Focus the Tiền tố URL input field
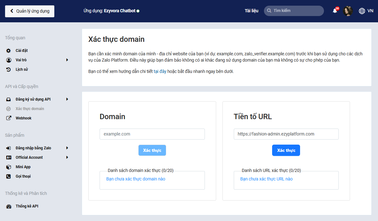Screen dimensions: 378x221 [286, 134]
